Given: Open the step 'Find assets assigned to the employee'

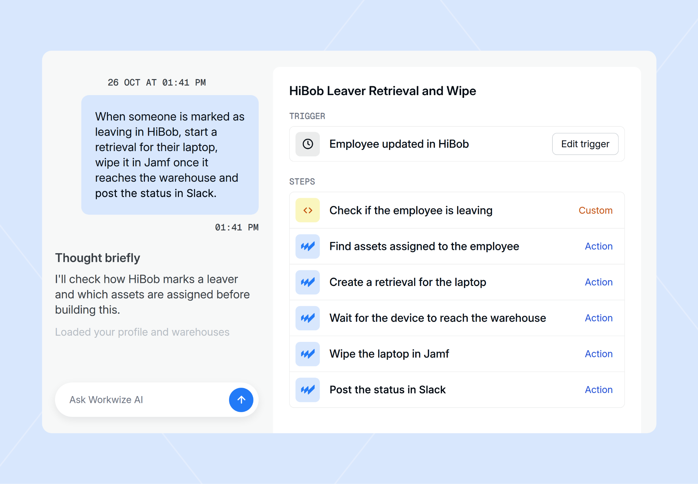Looking at the screenshot, I should click(x=457, y=246).
